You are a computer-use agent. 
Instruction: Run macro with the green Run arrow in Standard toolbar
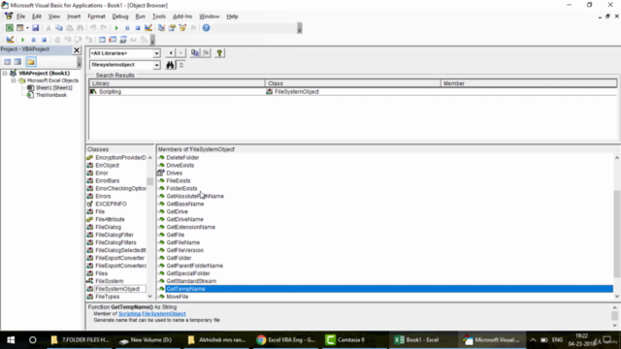pos(116,28)
